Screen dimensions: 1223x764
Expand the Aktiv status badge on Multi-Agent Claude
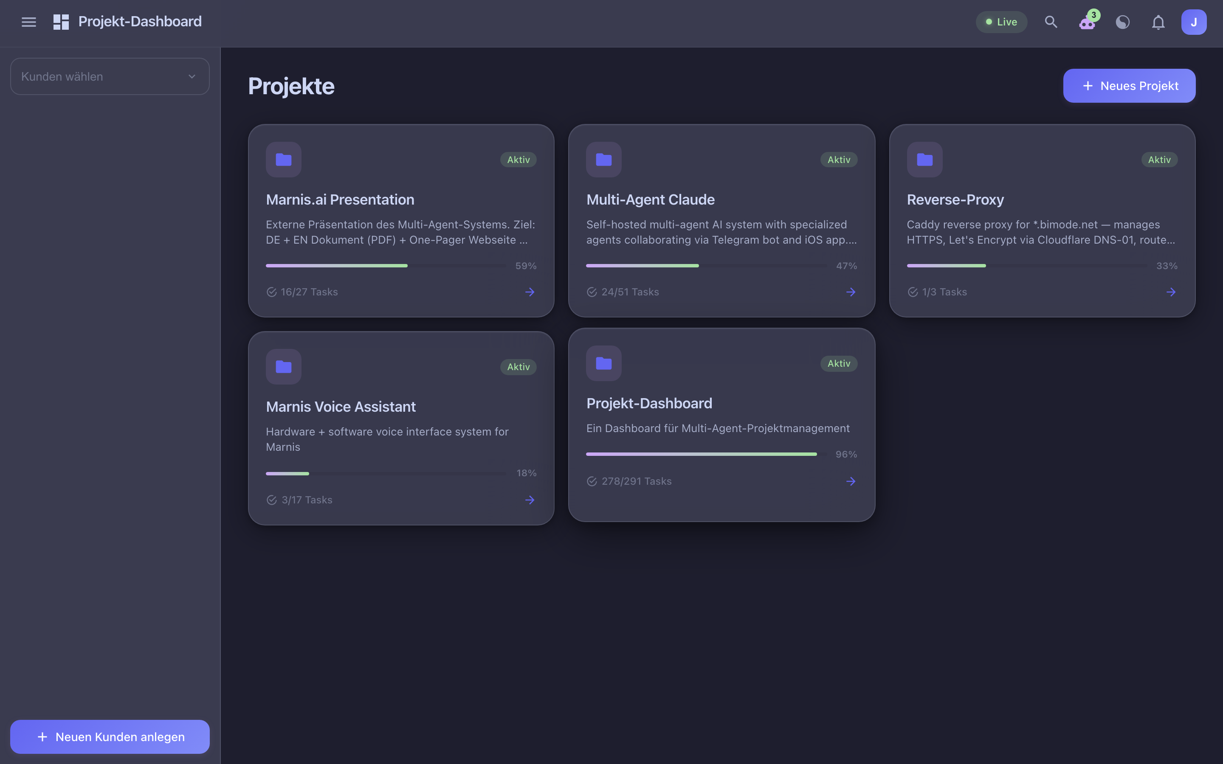[x=838, y=159]
